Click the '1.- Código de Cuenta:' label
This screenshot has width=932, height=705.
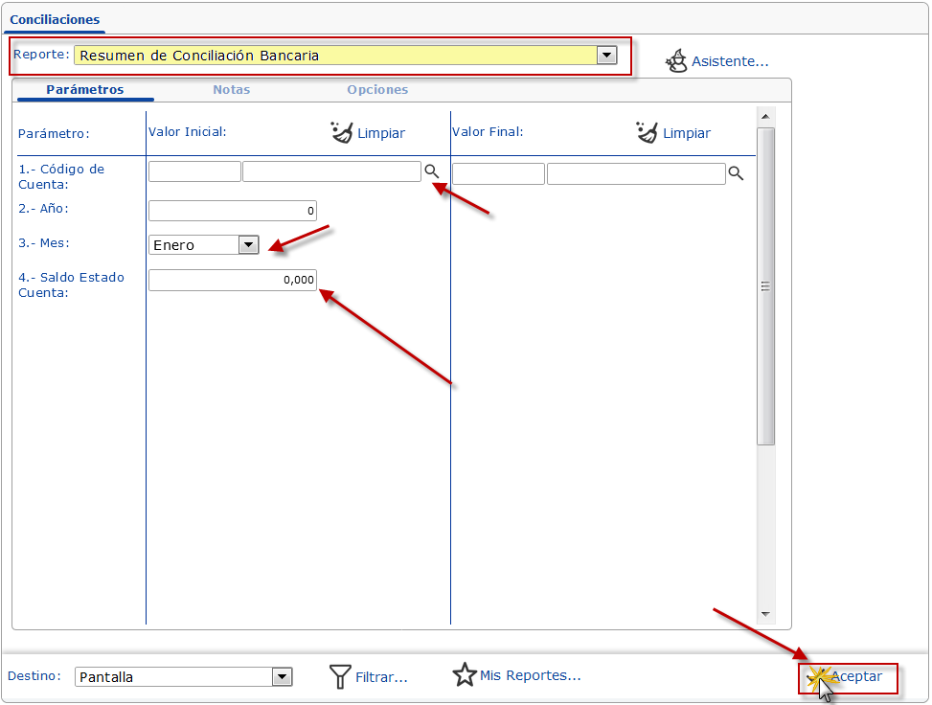point(61,176)
